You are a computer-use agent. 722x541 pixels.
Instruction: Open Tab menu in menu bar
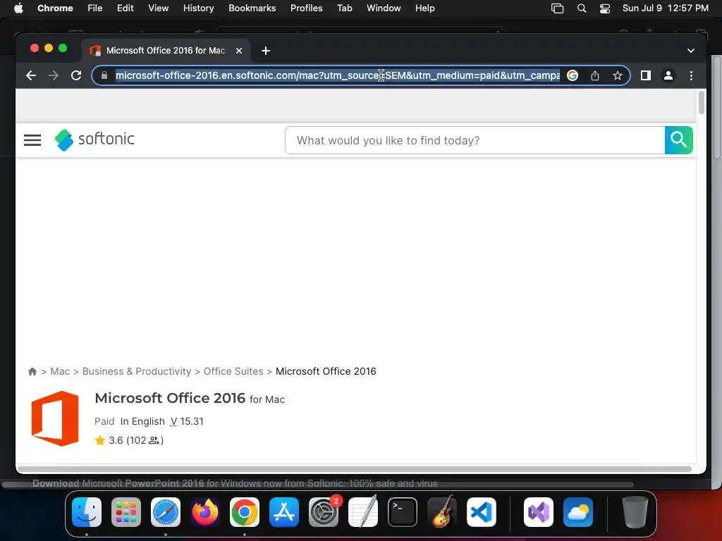(344, 8)
